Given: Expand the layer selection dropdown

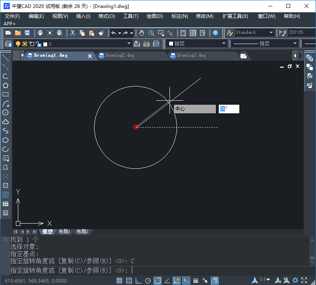Looking at the screenshot, I should coord(129,44).
